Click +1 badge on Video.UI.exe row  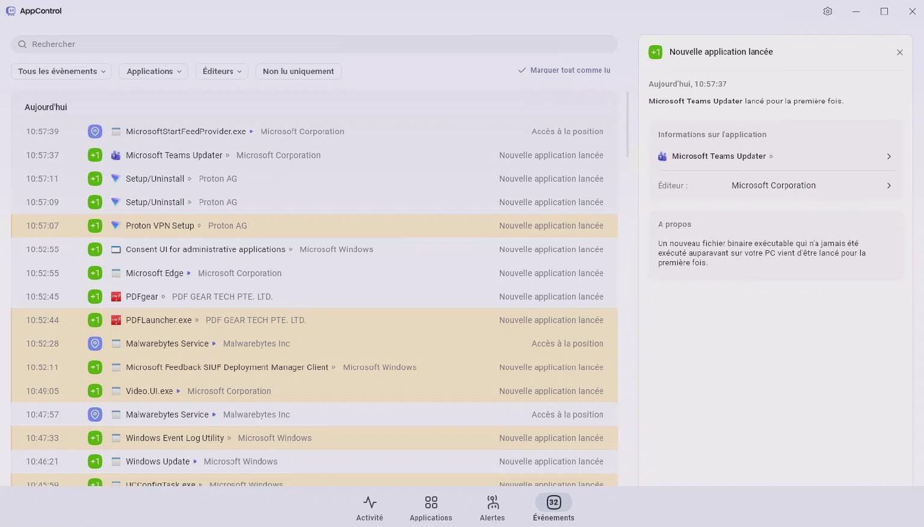pos(95,391)
